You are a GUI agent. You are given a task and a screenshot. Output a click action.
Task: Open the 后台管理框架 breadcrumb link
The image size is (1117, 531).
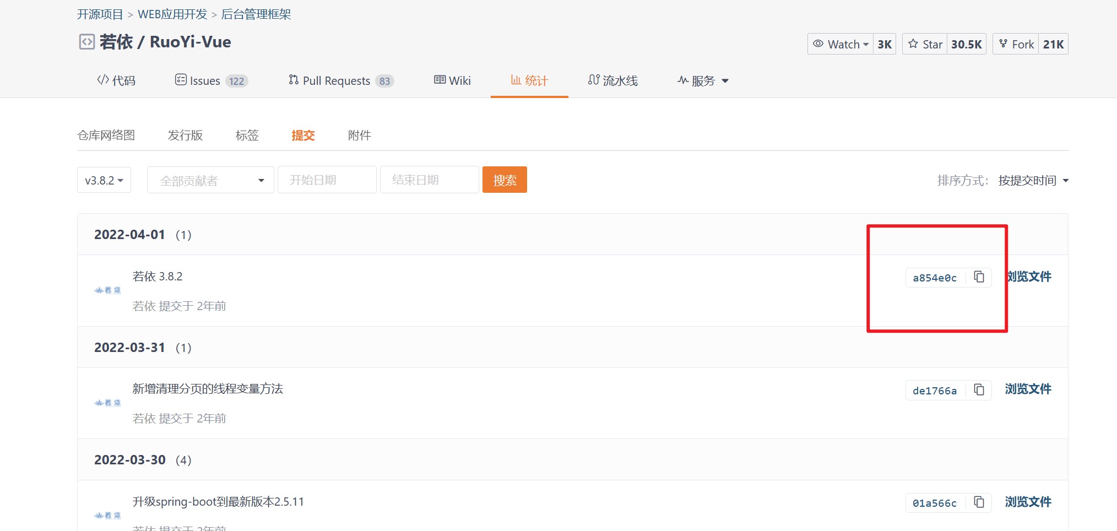click(x=256, y=14)
